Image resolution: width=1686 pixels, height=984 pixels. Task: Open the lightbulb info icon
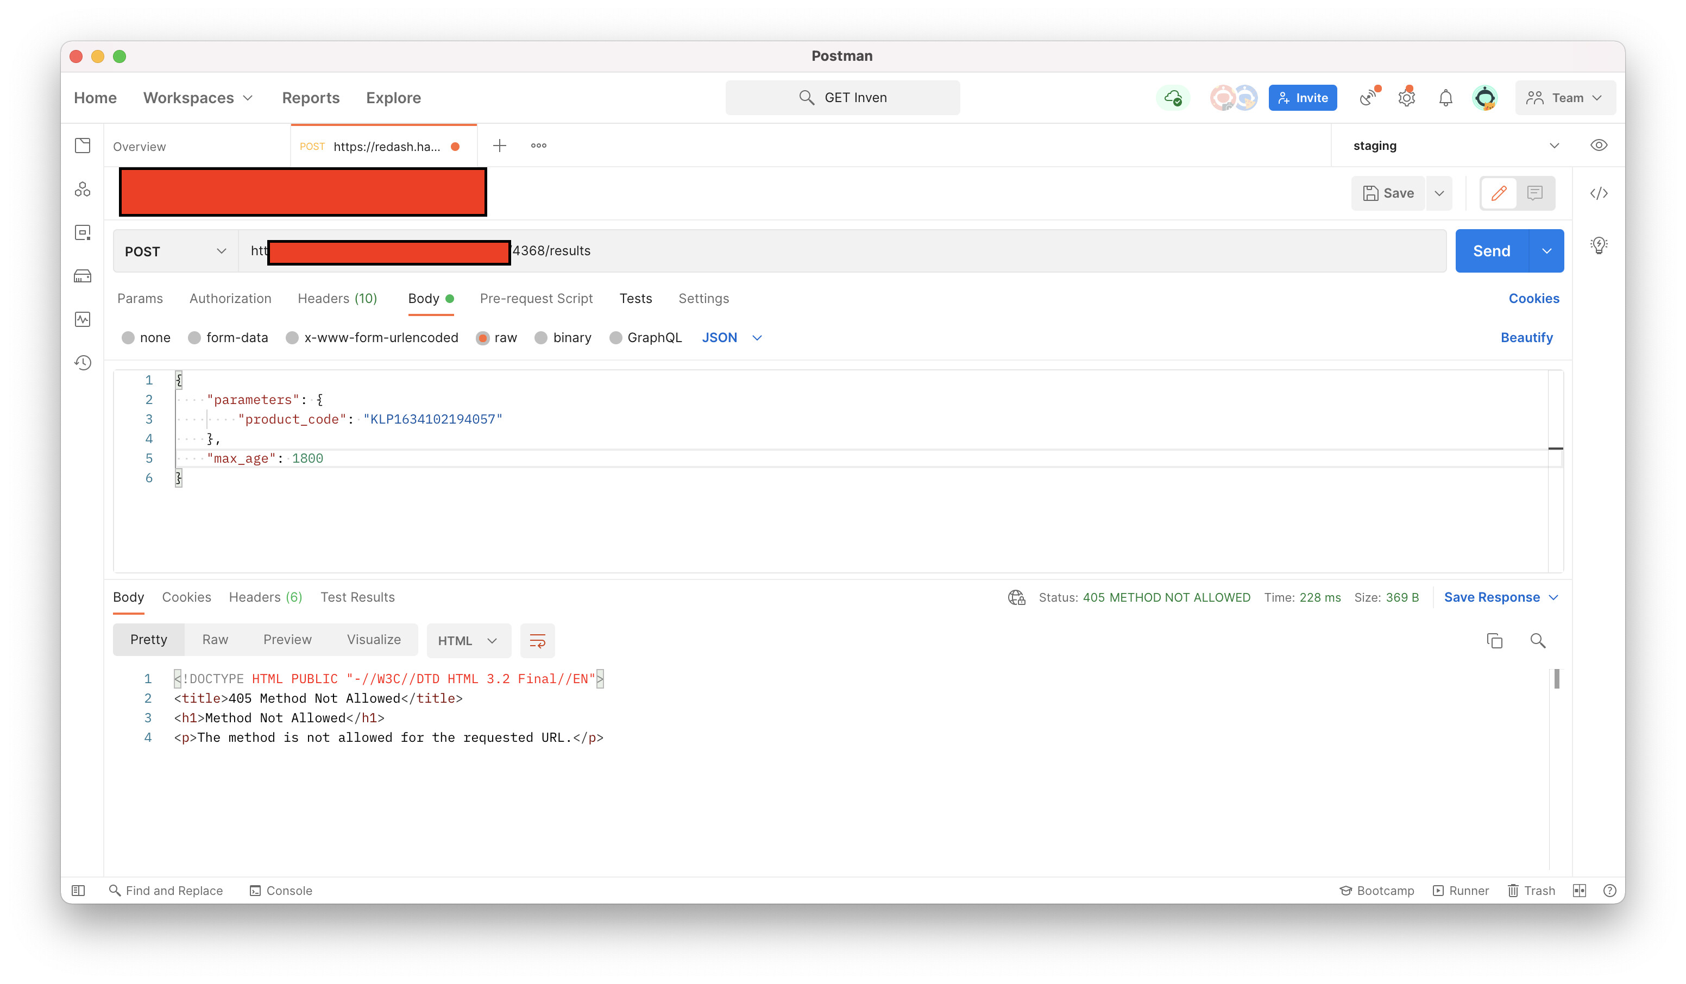(1599, 245)
